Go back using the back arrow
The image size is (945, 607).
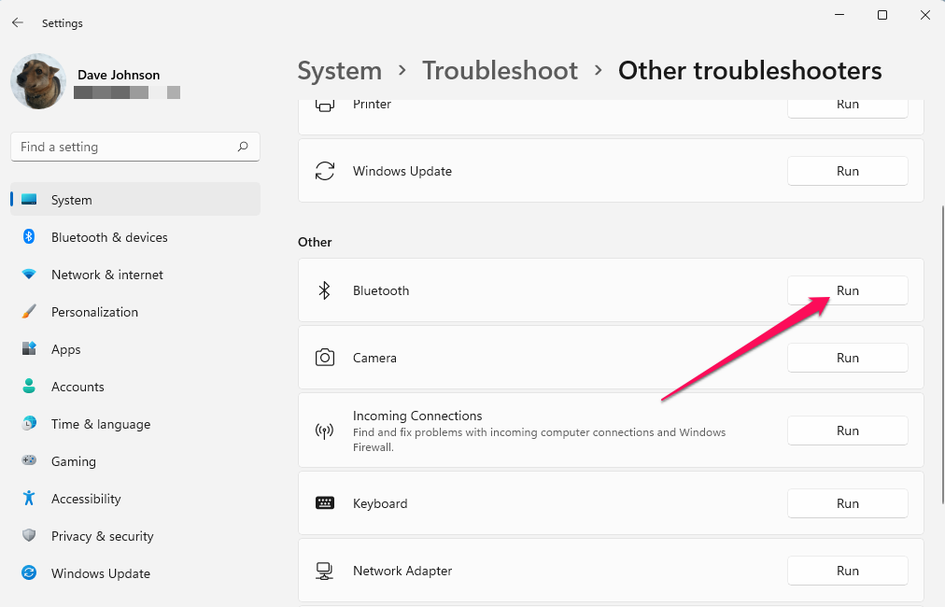tap(18, 23)
